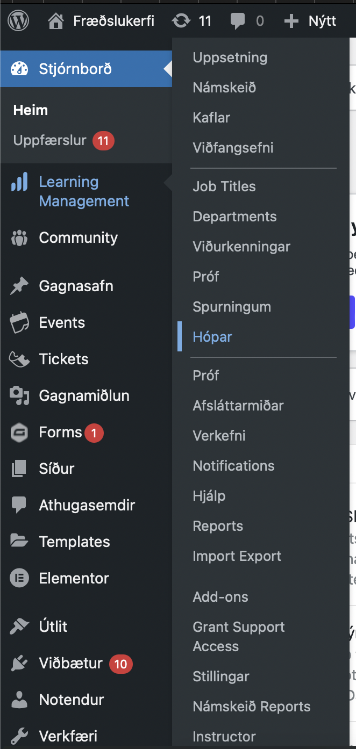The height and width of the screenshot is (749, 356).
Task: Click the Events calendar icon
Action: click(19, 323)
